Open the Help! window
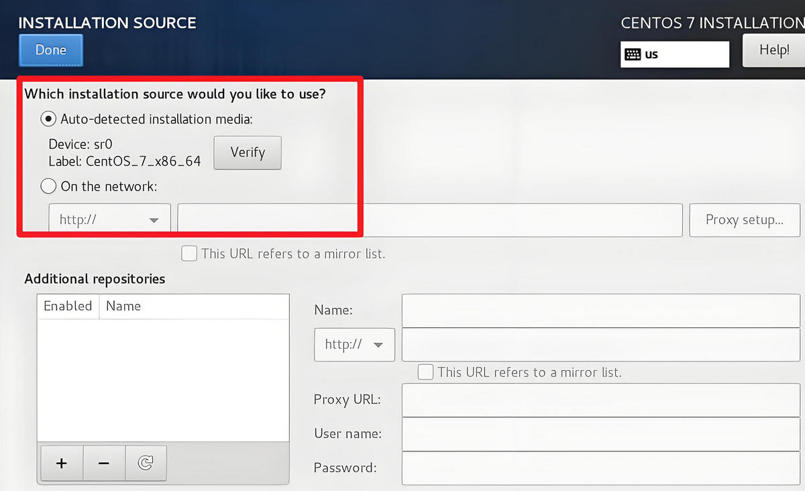The height and width of the screenshot is (491, 805). point(773,50)
